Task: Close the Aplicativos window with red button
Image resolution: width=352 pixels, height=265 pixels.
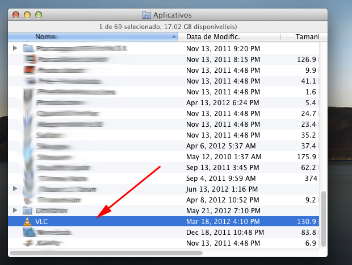Action: [16, 15]
